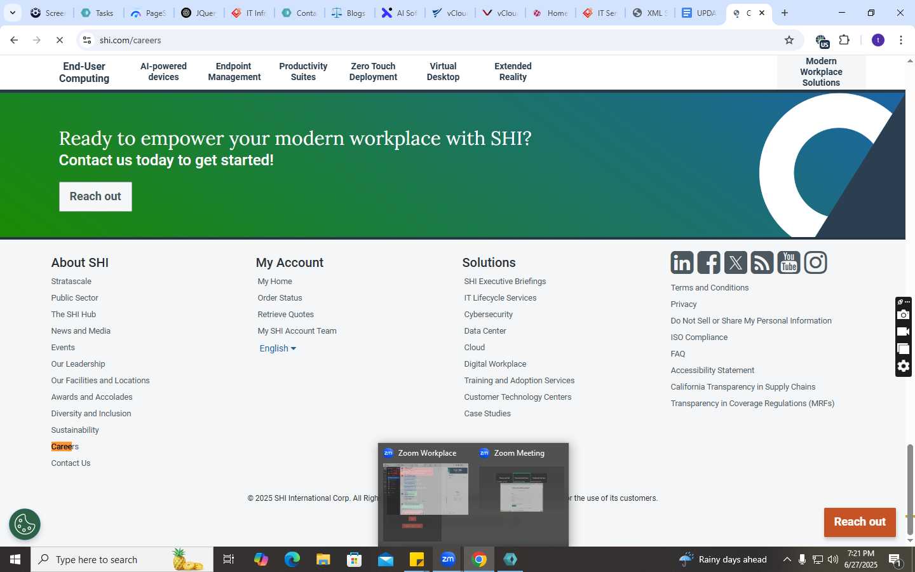This screenshot has height=572, width=915.
Task: Open Retrieve Quotes link
Action: 285,315
